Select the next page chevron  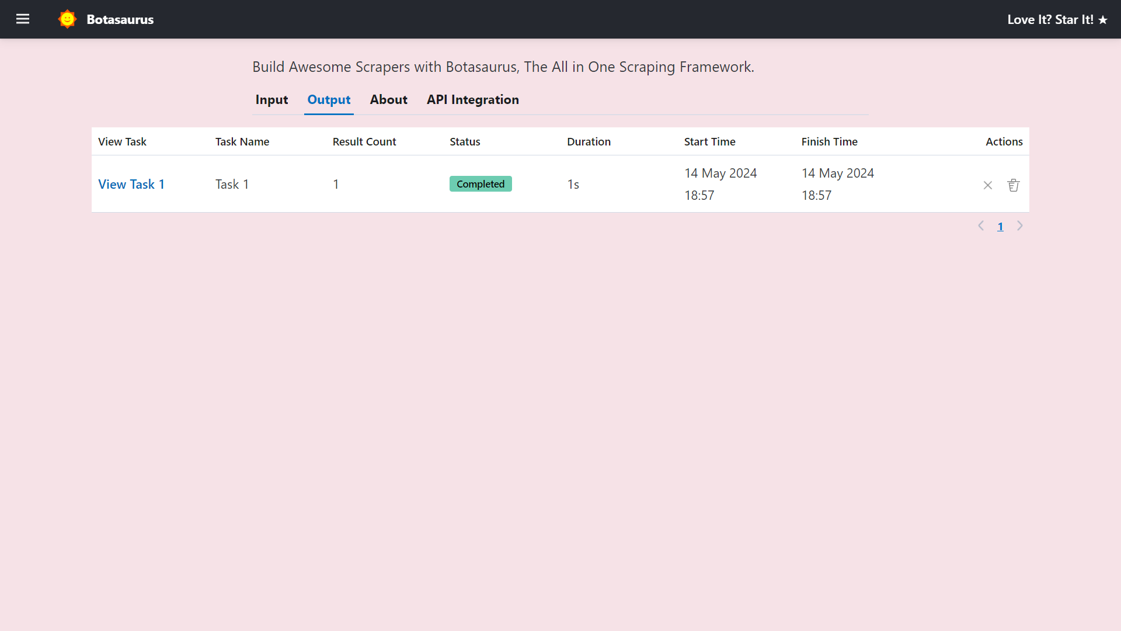(1020, 226)
